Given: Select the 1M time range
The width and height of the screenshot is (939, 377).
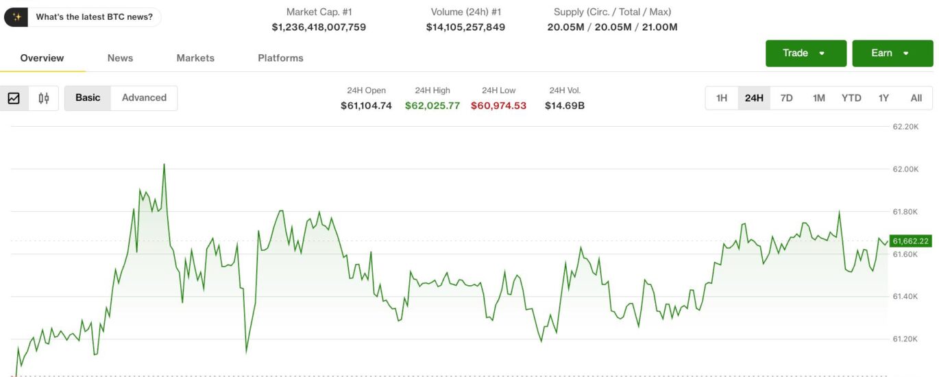Looking at the screenshot, I should 819,98.
